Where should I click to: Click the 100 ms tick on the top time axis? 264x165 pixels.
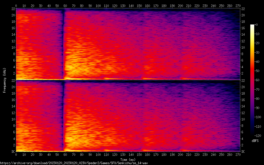[98, 6]
